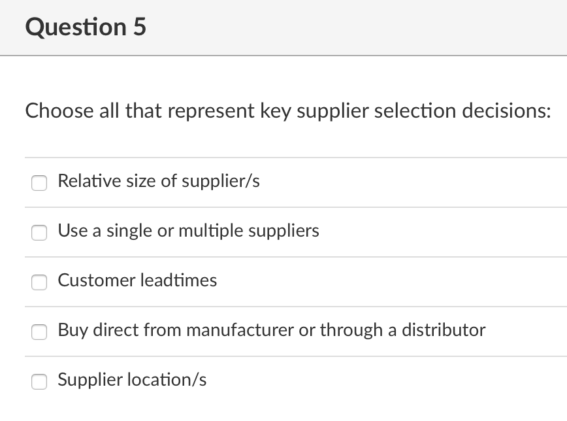Select the 'Use a single or multiple suppliers' answer
567x421 pixels.
[189, 231]
